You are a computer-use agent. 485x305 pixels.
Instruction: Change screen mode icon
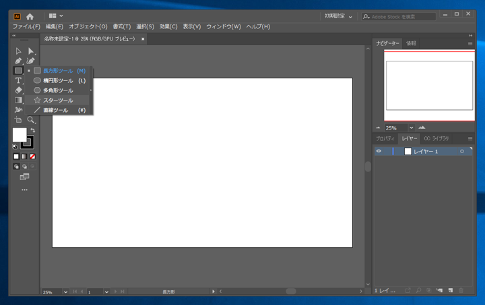click(24, 177)
